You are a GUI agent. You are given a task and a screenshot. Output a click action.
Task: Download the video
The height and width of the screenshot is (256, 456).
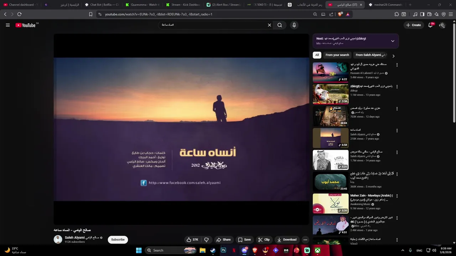(x=287, y=240)
